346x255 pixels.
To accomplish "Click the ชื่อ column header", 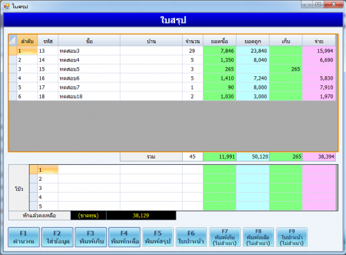I will (89, 41).
